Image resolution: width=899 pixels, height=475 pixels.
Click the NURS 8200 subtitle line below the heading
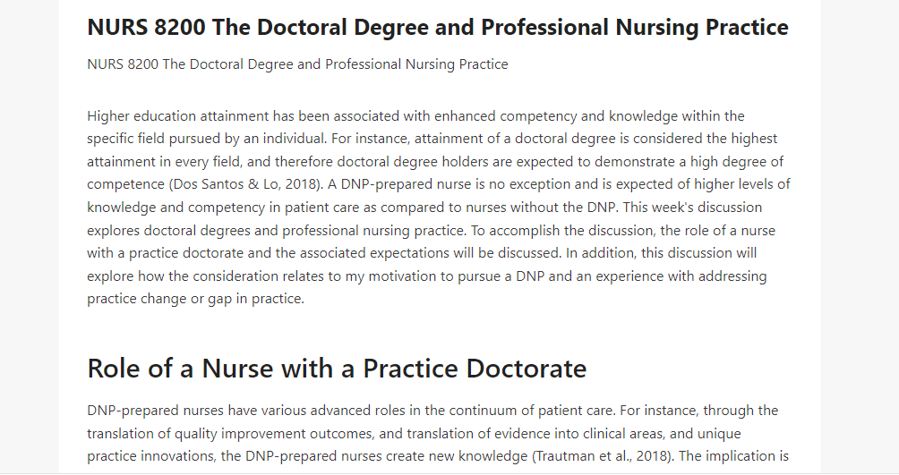[297, 64]
